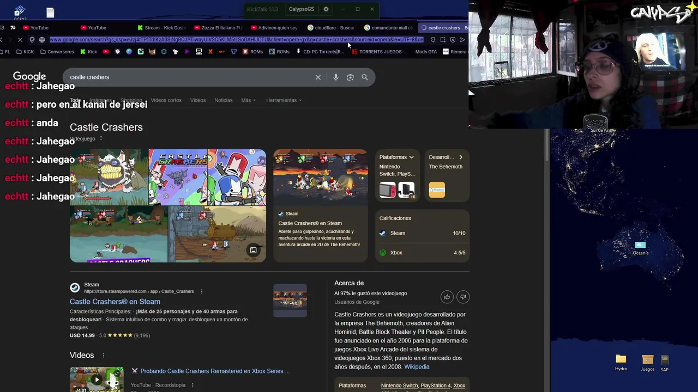Open the Wikipedia link in the description
Screen dimensions: 698x392
417,367
